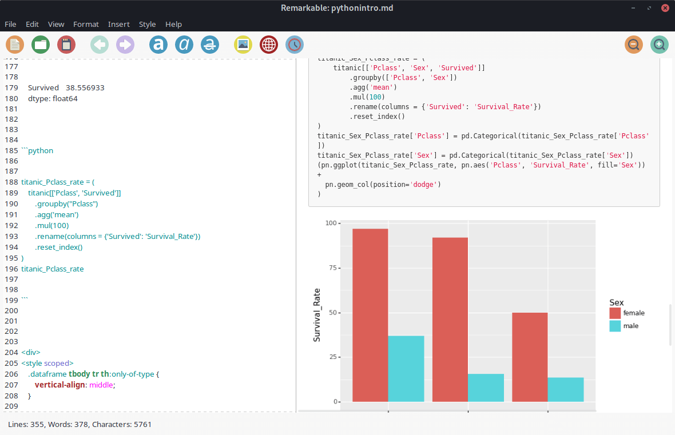Viewport: 675px width, 435px height.
Task: Click the window title 'Remarkable: pythonintro.md'
Action: [337, 8]
